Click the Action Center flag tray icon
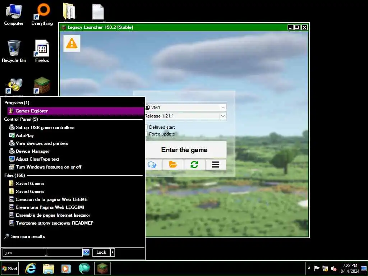The height and width of the screenshot is (276, 368). [317, 268]
